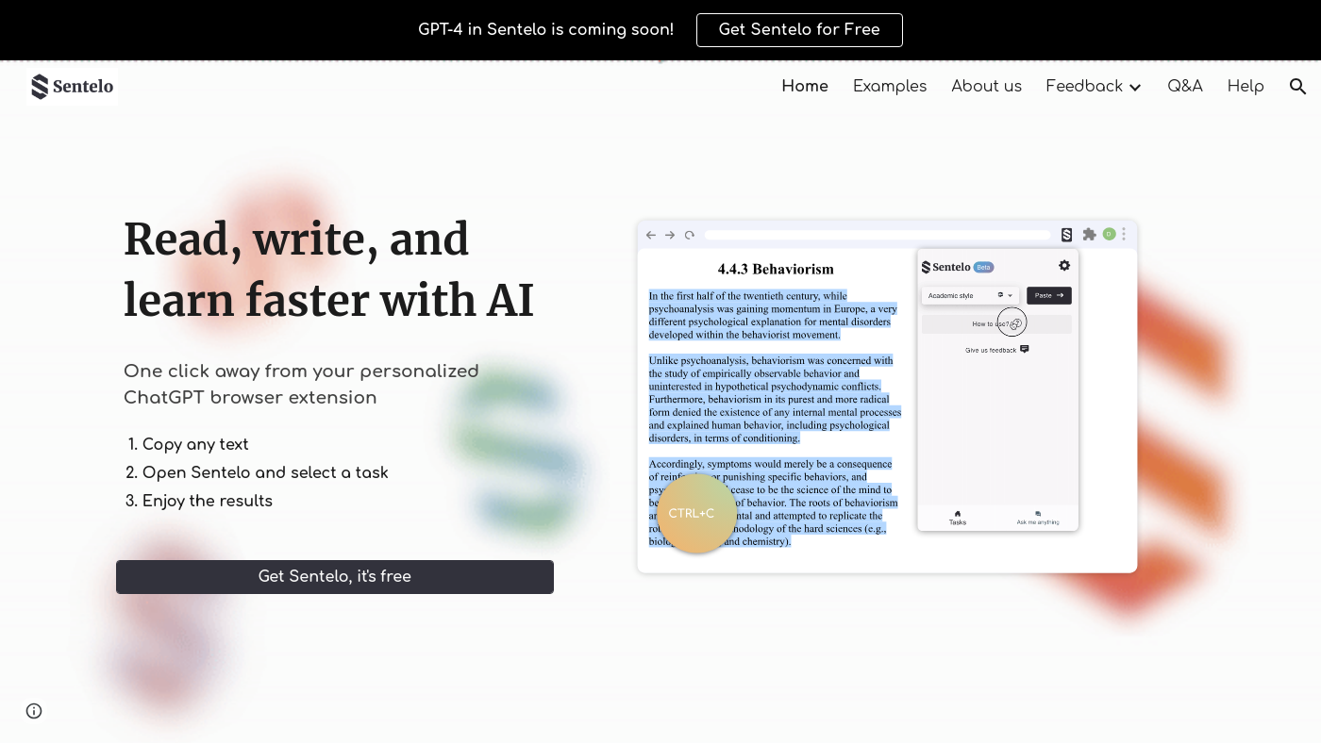Click the info icon at page bottom-left
The image size is (1321, 743).
pyautogui.click(x=34, y=711)
